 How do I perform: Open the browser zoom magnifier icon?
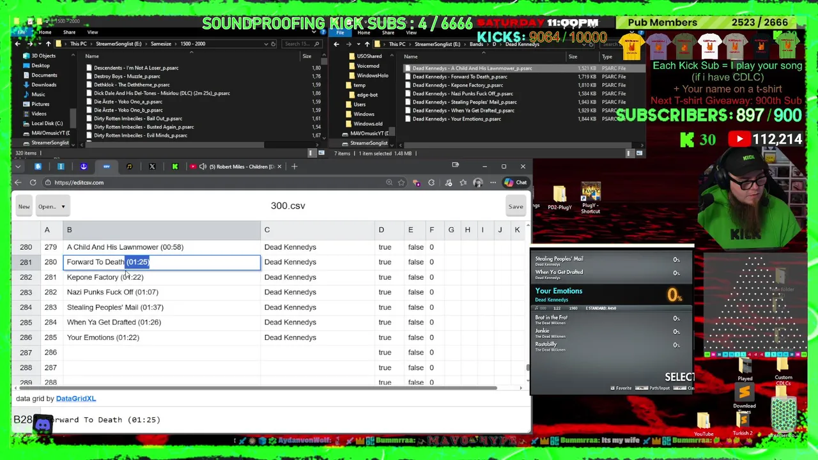coord(389,183)
